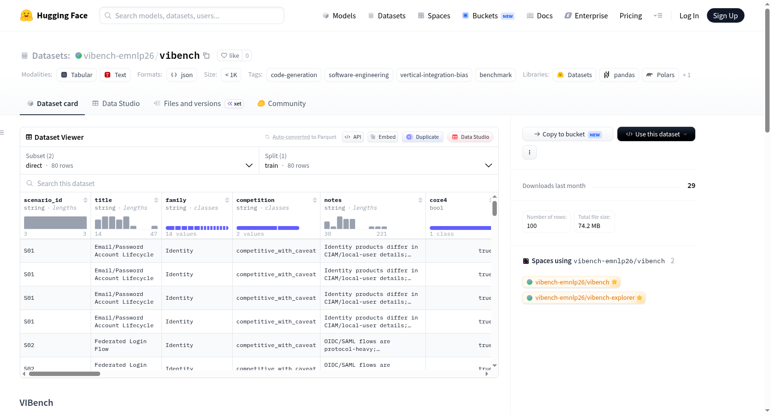This screenshot has height=415, width=771.
Task: Open the Files and versions tab
Action: pos(199,103)
